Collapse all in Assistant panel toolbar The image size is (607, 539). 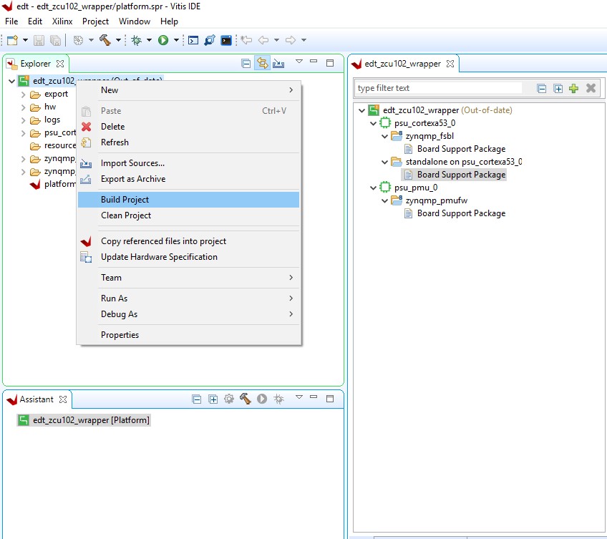(197, 399)
